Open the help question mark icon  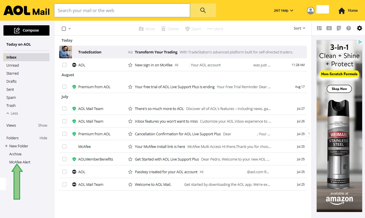point(349,28)
